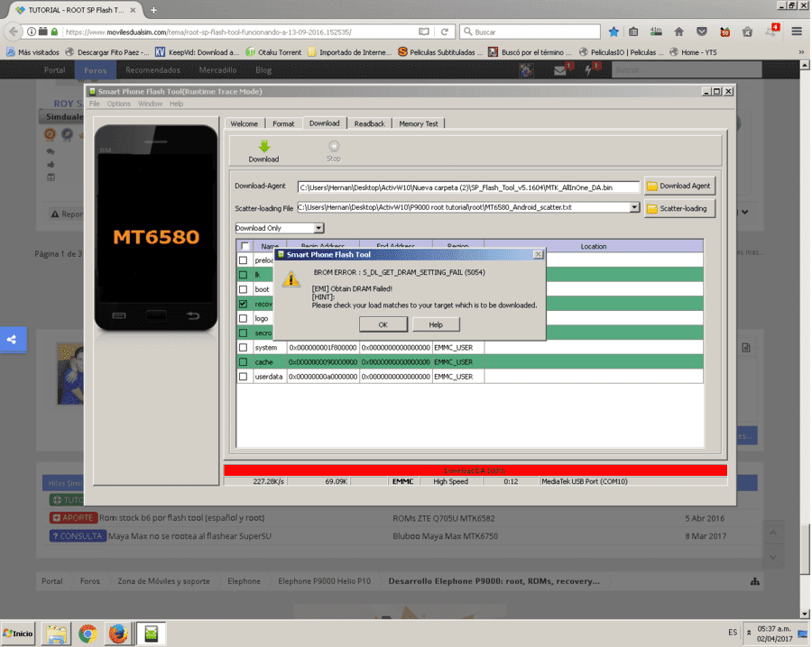Image resolution: width=812 pixels, height=647 pixels.
Task: Click the Download-Agent path field
Action: coord(468,187)
